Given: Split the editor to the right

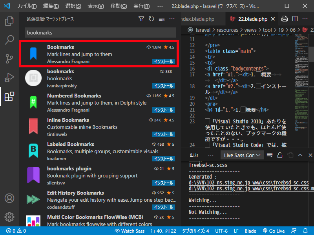Looking at the screenshot, I should click(x=295, y=19).
